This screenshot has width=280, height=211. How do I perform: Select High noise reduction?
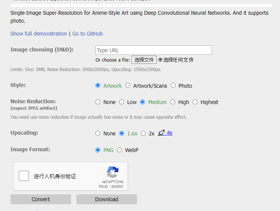pos(173,102)
